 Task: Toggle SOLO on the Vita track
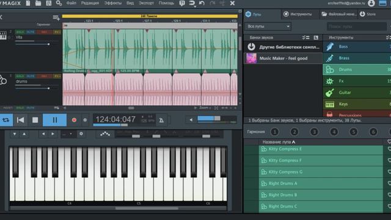tap(20, 32)
